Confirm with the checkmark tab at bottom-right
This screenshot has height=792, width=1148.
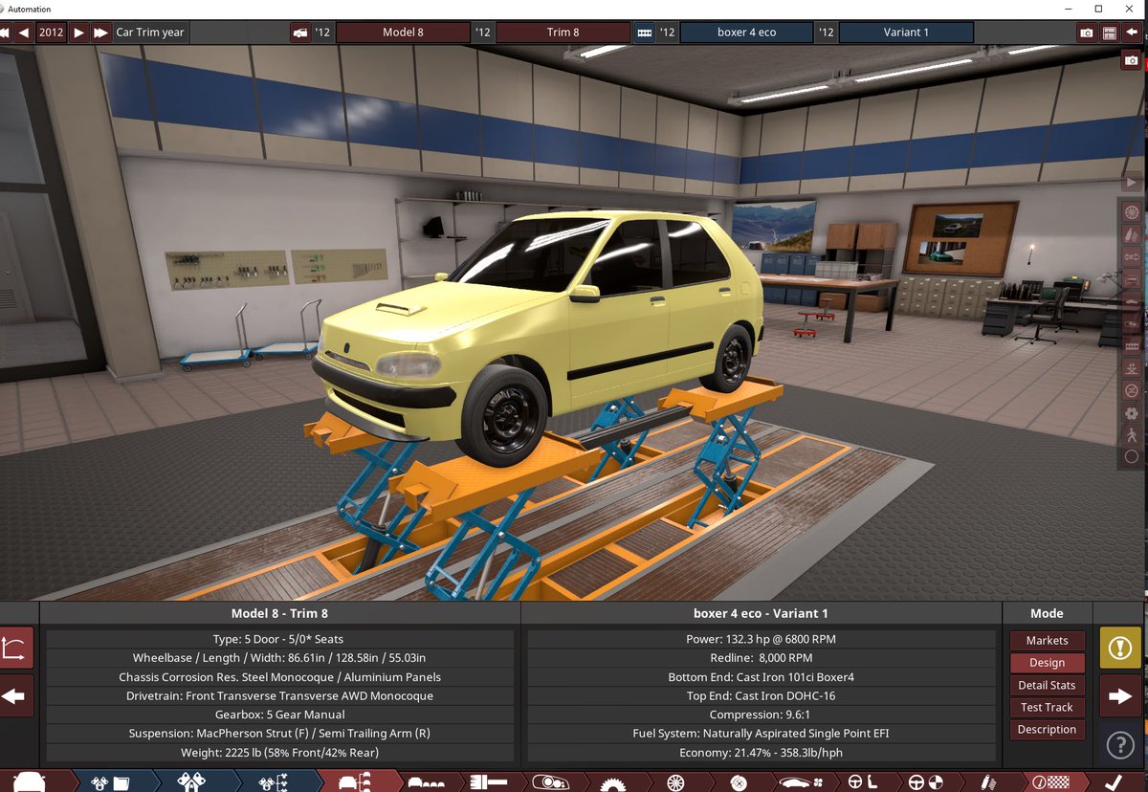click(x=1114, y=782)
